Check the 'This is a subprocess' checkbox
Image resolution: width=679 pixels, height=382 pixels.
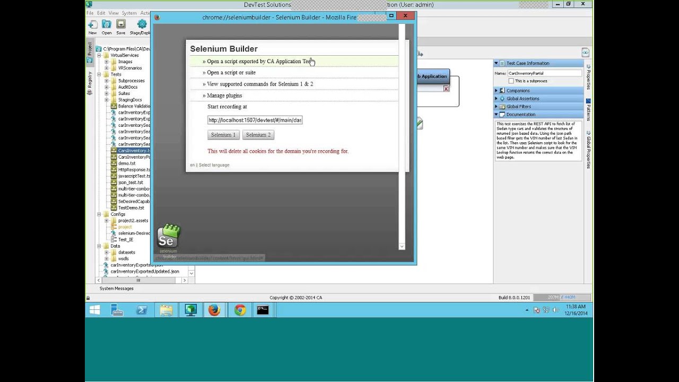click(x=511, y=81)
